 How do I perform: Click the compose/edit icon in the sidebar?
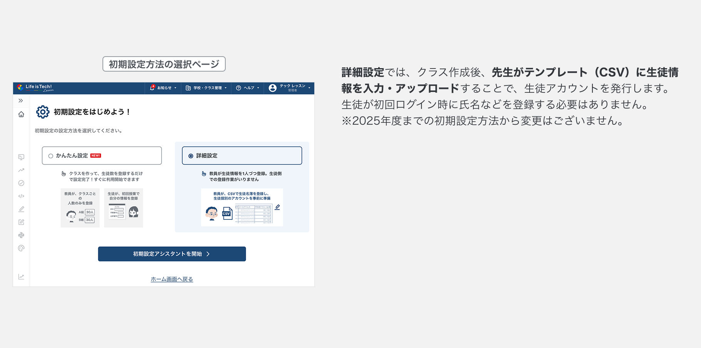pyautogui.click(x=21, y=222)
